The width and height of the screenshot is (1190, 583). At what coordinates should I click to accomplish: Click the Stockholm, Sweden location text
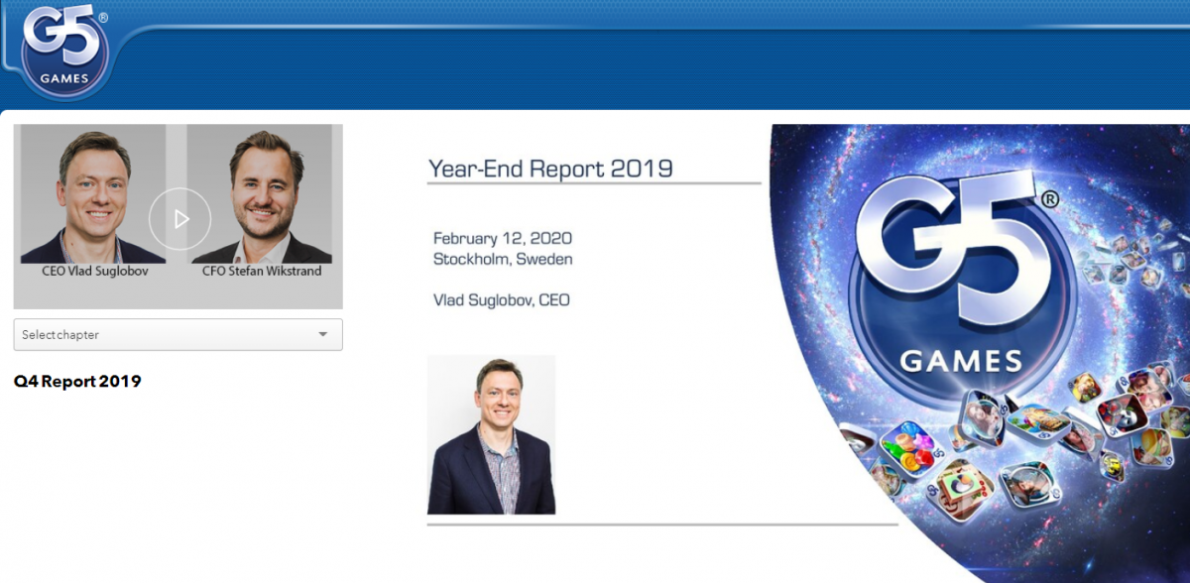click(502, 260)
